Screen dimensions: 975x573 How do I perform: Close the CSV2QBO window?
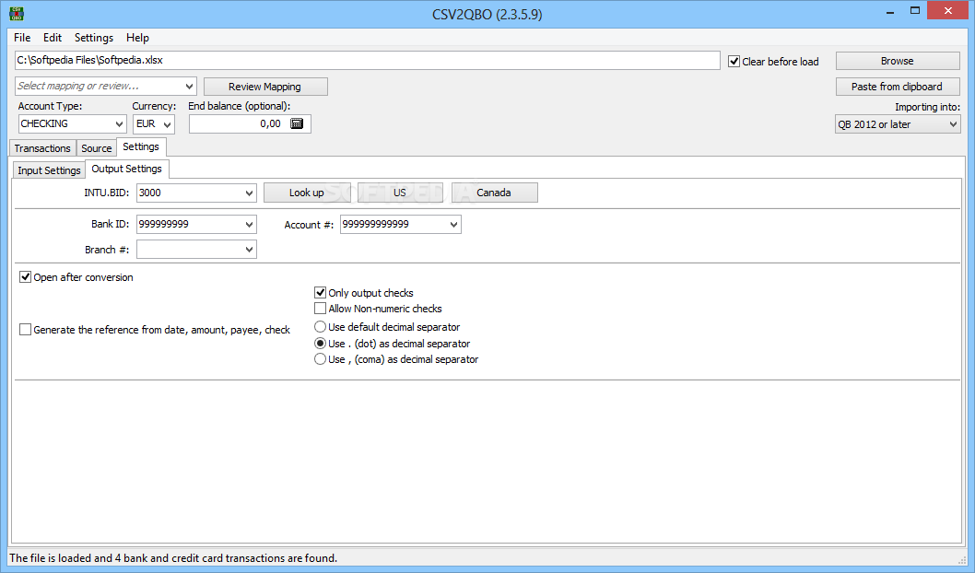(x=947, y=10)
